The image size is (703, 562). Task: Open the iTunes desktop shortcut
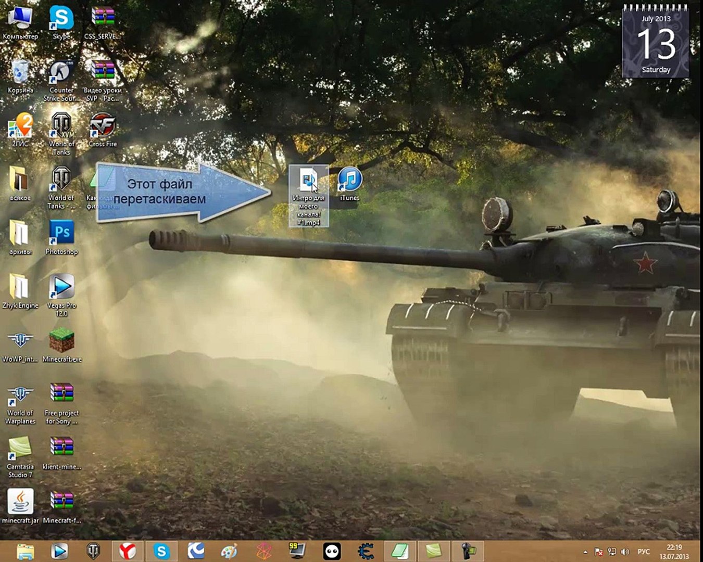[349, 184]
